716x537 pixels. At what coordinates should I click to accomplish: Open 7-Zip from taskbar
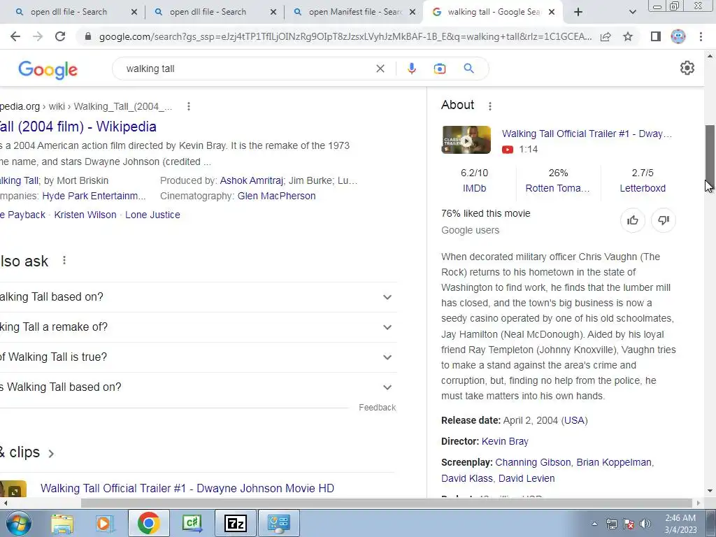tap(236, 523)
